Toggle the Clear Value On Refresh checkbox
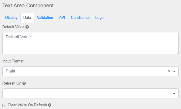 4,105
